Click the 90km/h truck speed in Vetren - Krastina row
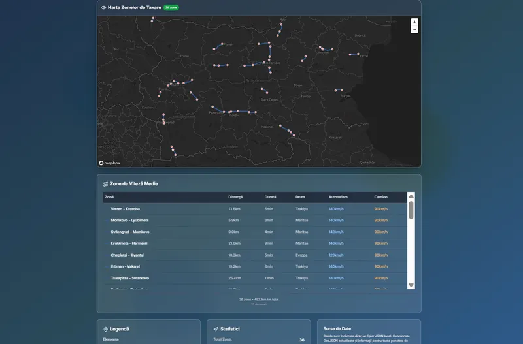The image size is (523, 344). [381, 209]
